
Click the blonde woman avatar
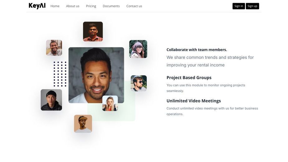tap(110, 103)
